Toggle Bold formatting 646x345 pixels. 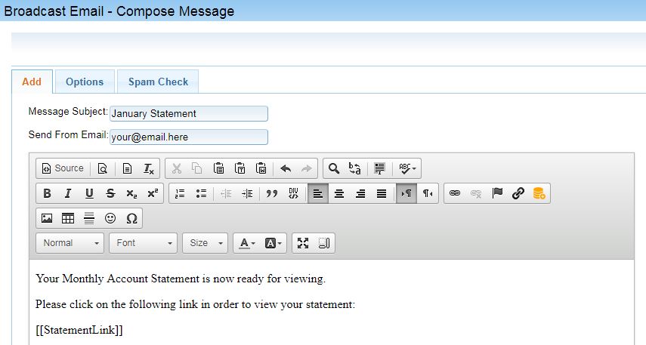tap(47, 193)
